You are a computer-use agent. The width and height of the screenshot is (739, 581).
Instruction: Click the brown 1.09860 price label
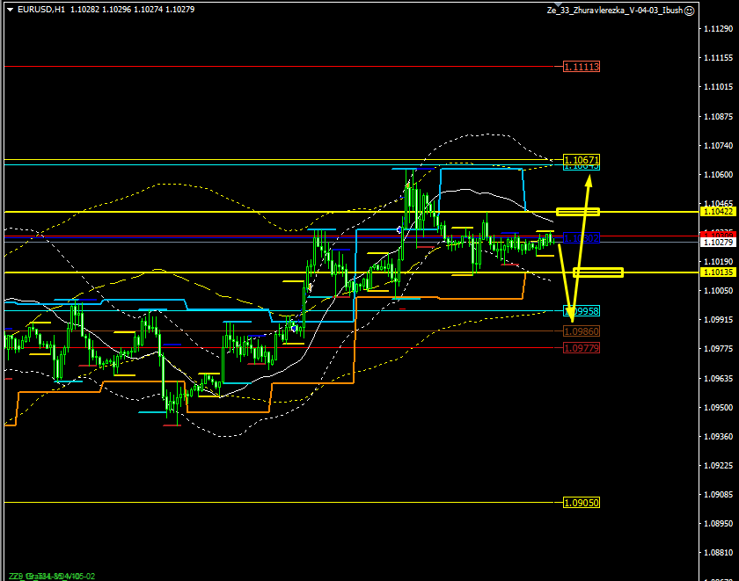(x=582, y=330)
